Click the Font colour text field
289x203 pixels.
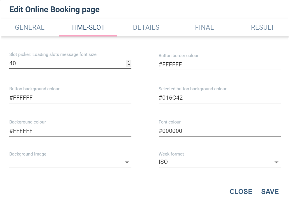(219, 131)
